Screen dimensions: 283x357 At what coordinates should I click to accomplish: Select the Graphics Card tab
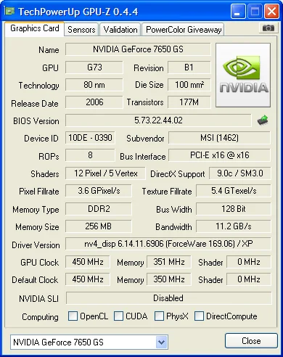(x=34, y=28)
